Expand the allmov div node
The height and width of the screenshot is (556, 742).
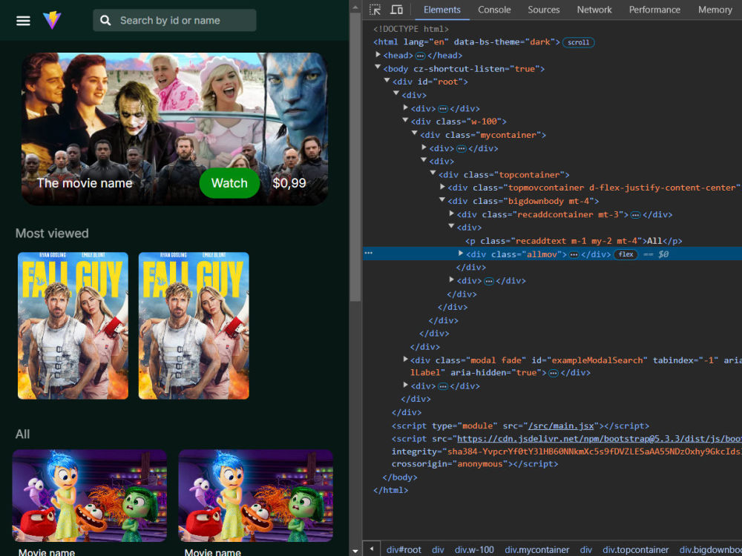click(461, 254)
